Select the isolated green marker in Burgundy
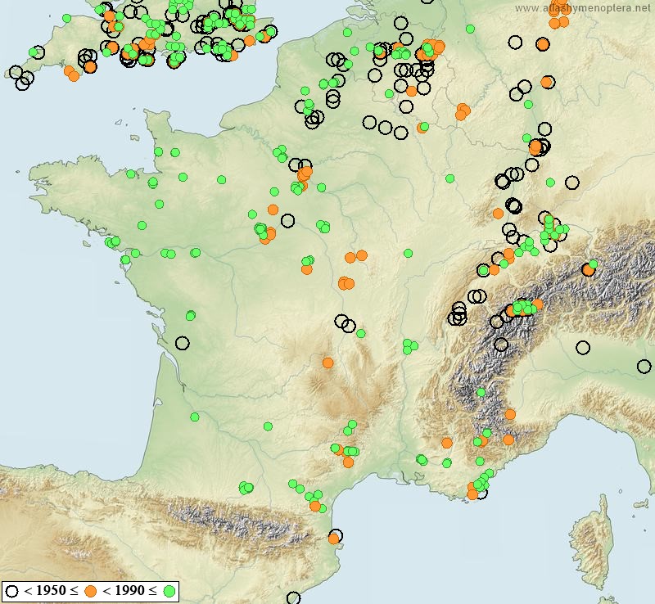Image resolution: width=655 pixels, height=604 pixels. pos(408,253)
